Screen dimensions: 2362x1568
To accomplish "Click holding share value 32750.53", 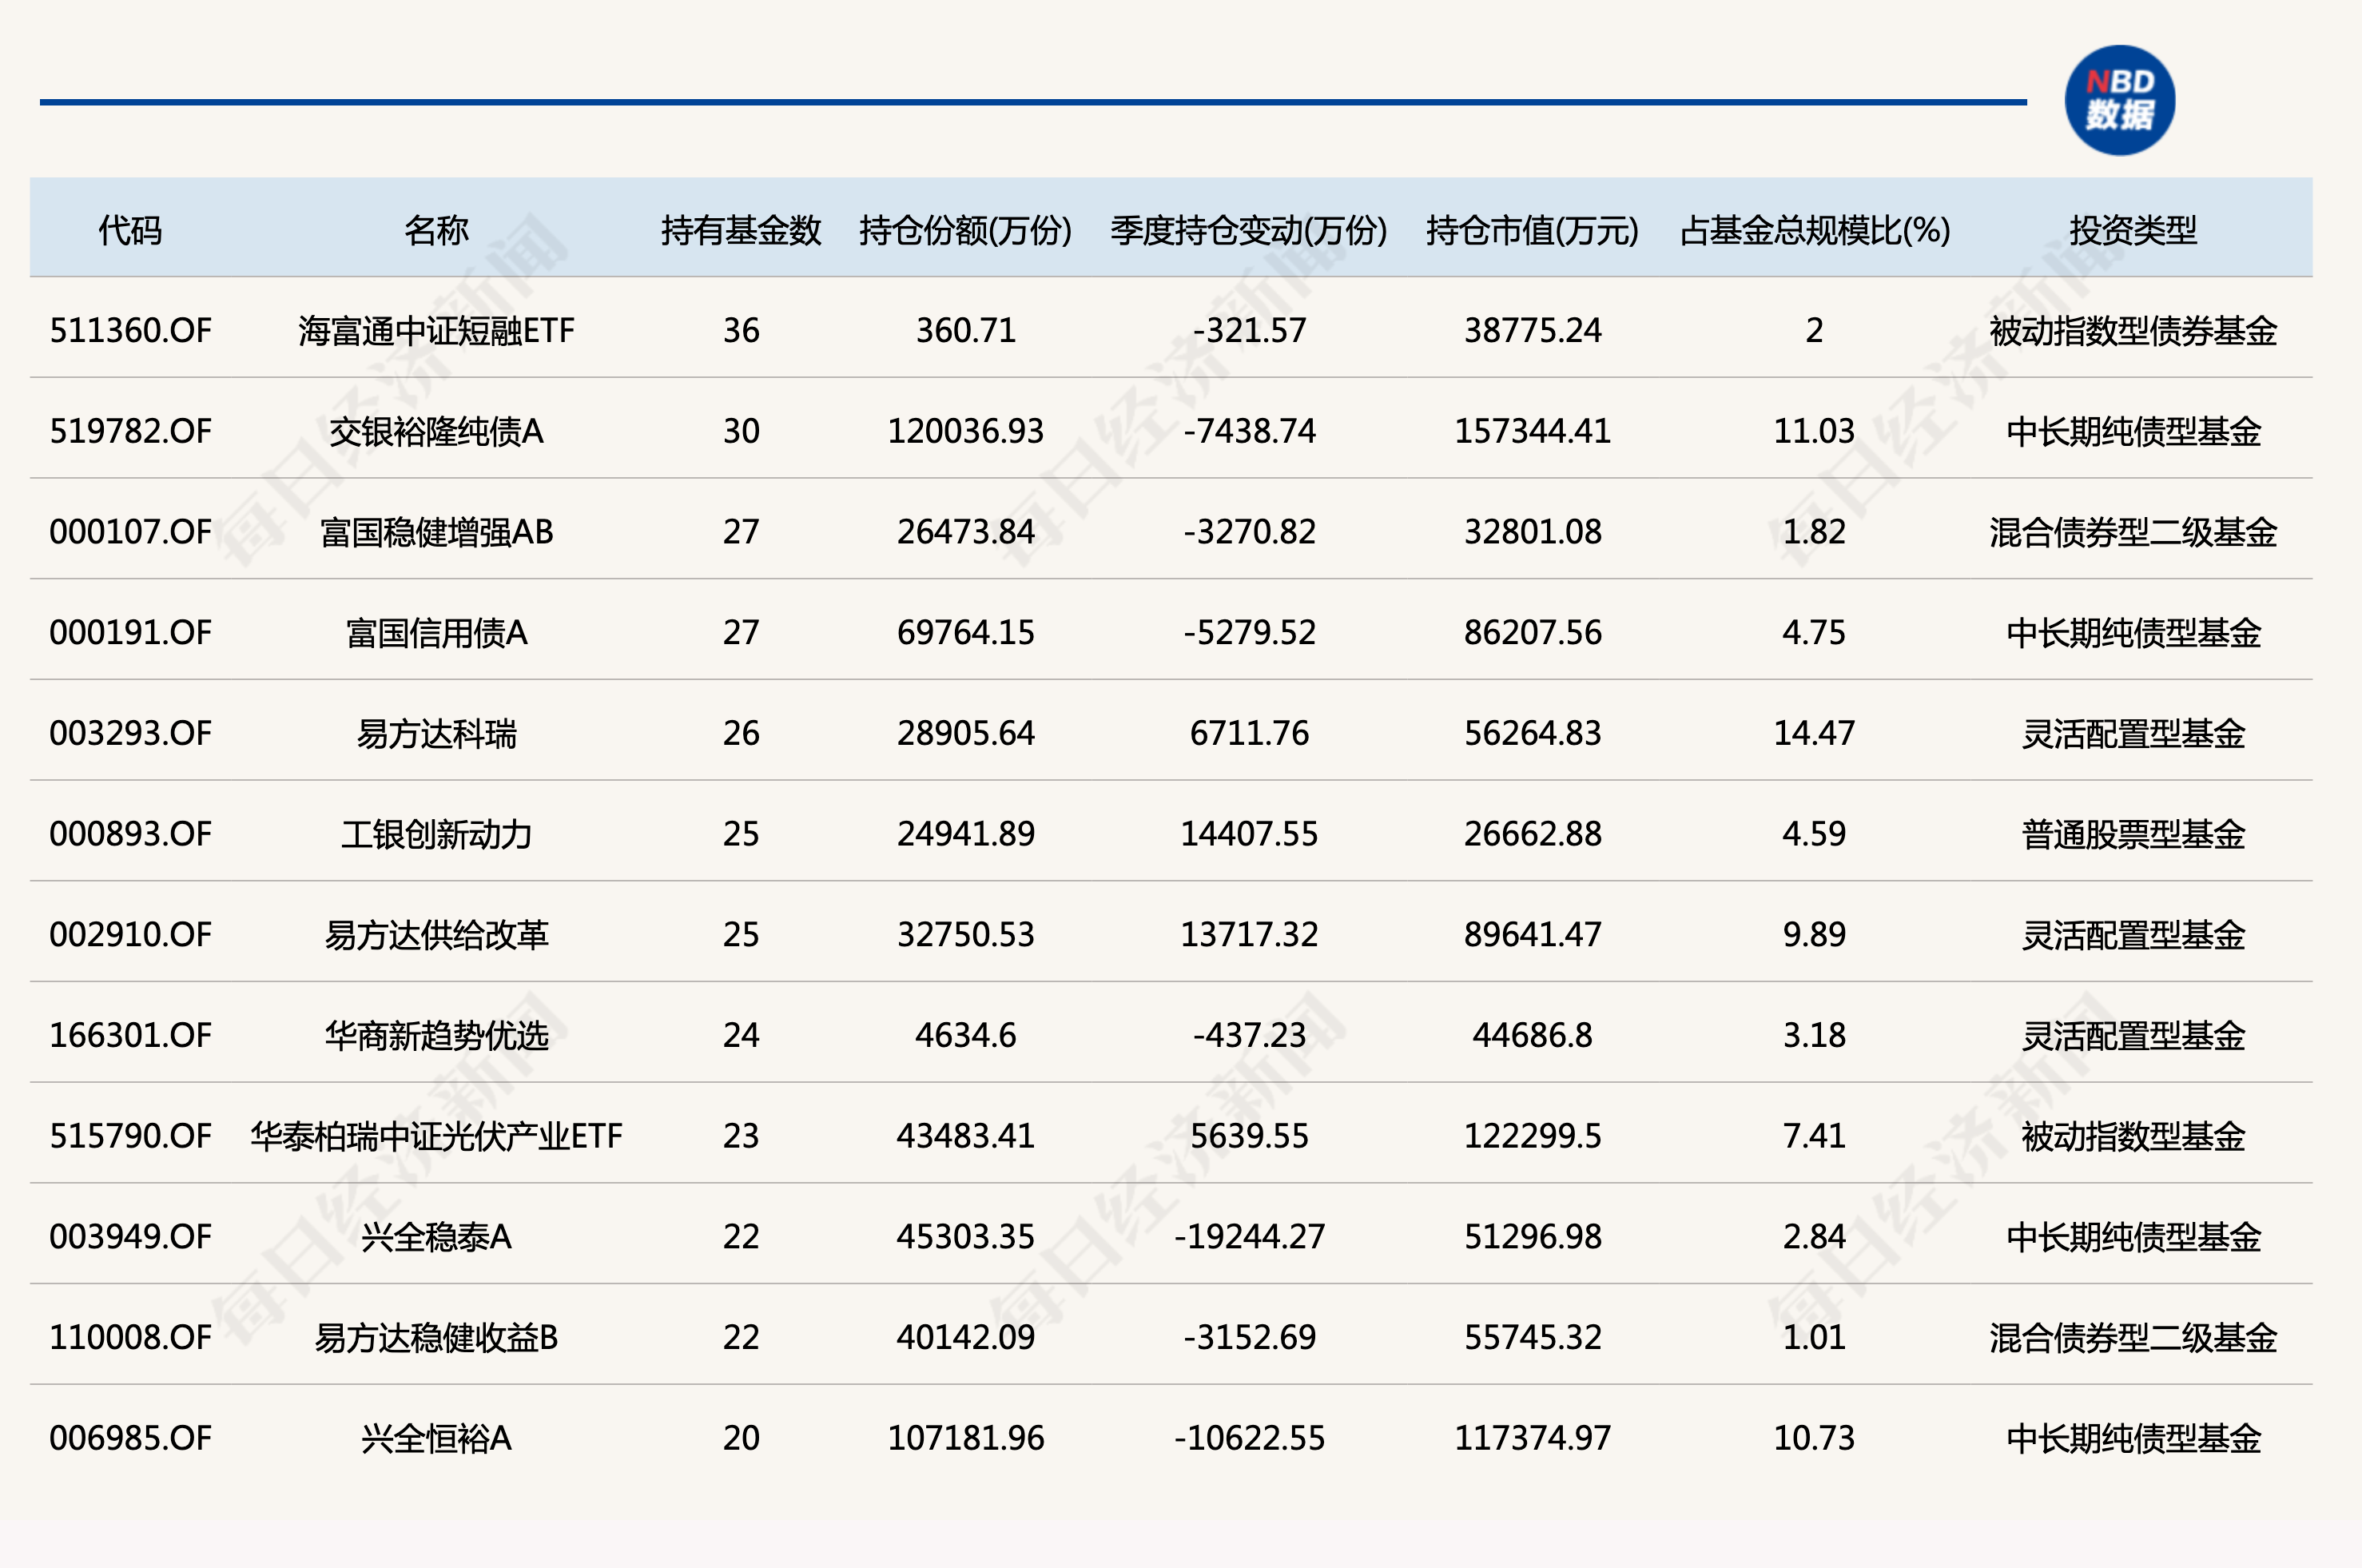I will [965, 934].
